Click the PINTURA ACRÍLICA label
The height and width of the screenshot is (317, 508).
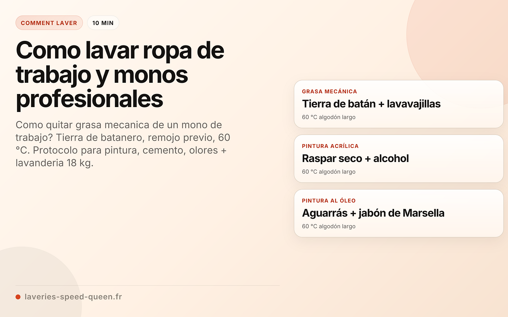[330, 146]
